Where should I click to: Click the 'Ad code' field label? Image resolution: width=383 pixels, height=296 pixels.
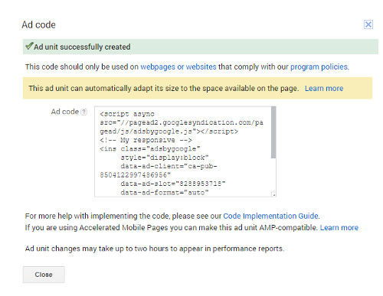coord(65,112)
